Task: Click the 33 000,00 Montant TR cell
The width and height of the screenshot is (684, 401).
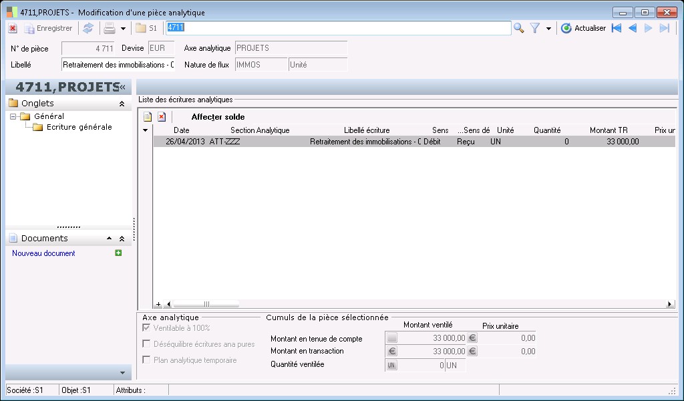Action: [623, 142]
